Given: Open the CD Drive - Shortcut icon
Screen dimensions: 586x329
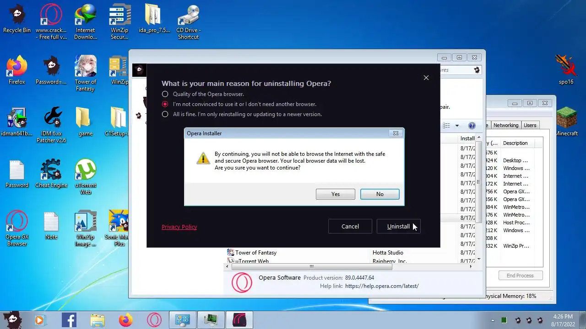Looking at the screenshot, I should tap(188, 22).
